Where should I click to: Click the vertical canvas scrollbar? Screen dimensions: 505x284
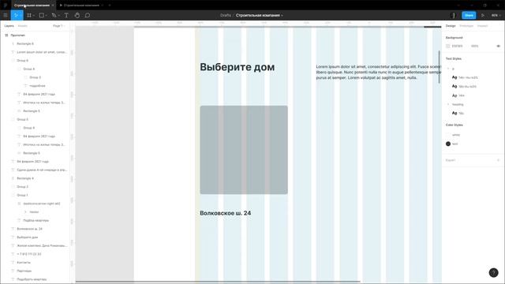[440, 67]
